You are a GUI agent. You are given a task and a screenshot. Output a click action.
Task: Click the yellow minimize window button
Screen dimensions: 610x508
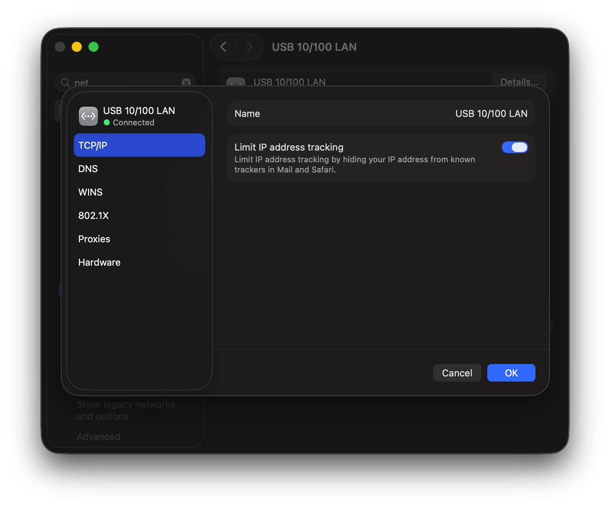pos(77,47)
